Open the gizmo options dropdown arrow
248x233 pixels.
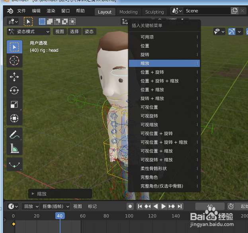tap(239, 31)
